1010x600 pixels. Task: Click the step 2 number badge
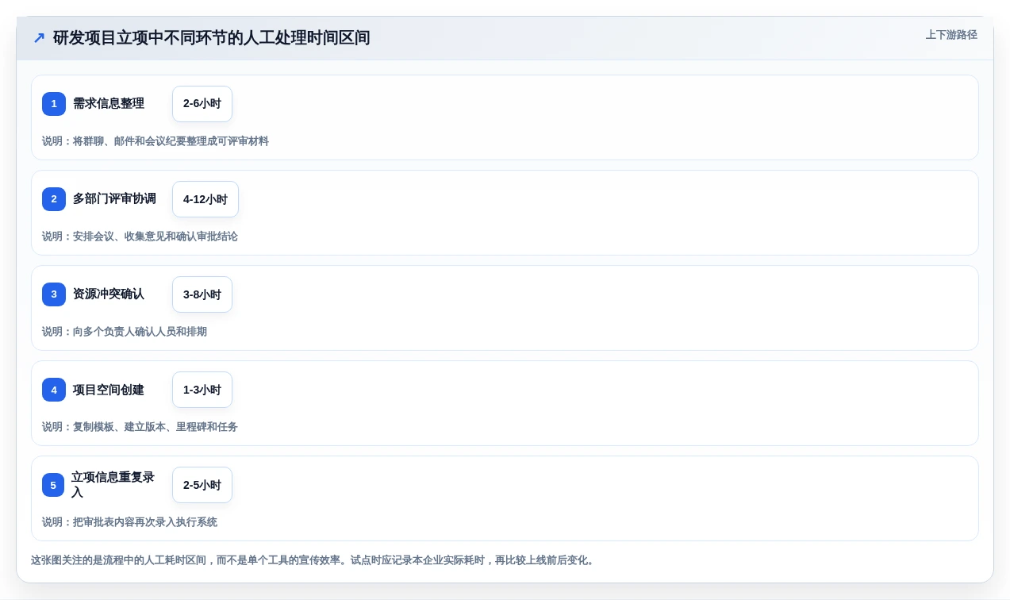point(54,199)
